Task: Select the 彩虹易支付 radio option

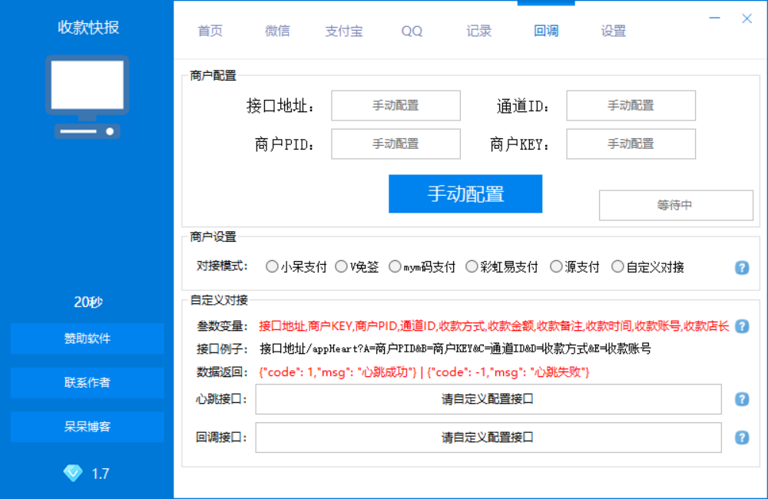Action: (472, 267)
